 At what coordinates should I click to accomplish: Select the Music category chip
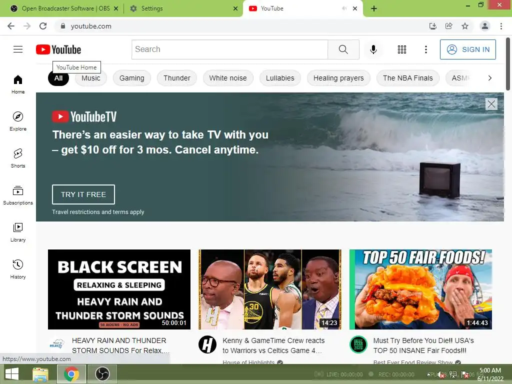coord(91,78)
